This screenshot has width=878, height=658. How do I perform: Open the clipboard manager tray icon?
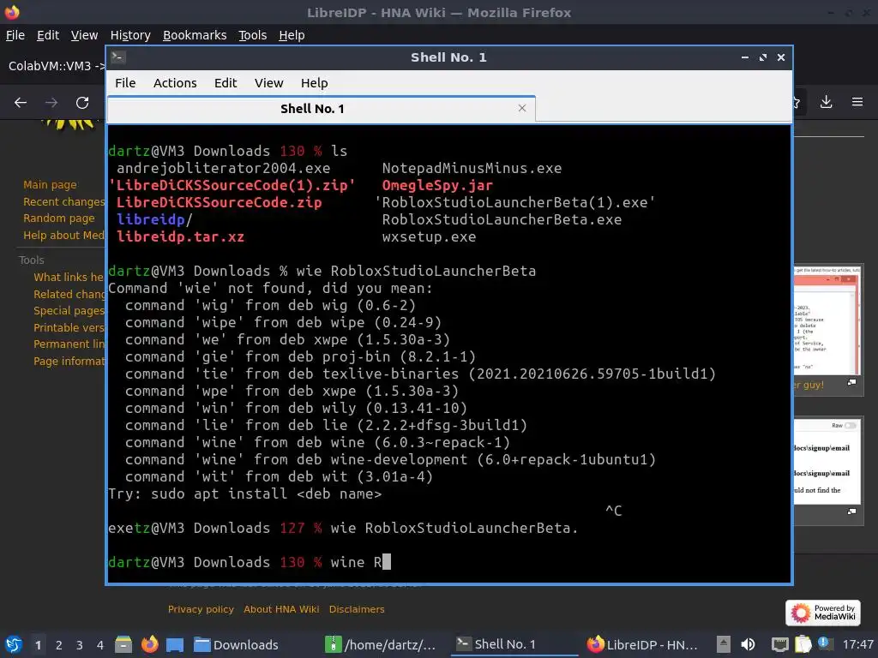tap(803, 644)
